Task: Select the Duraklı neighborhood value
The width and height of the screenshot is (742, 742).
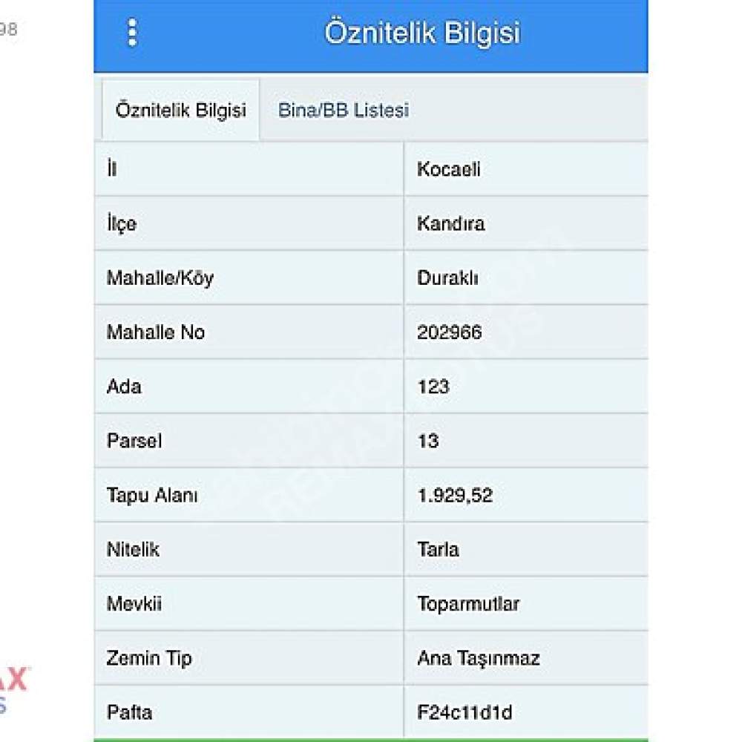Action: click(x=447, y=278)
